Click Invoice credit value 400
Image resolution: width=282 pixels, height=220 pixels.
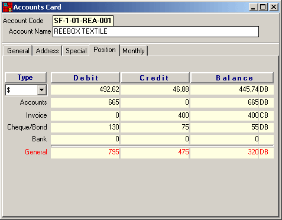155,115
